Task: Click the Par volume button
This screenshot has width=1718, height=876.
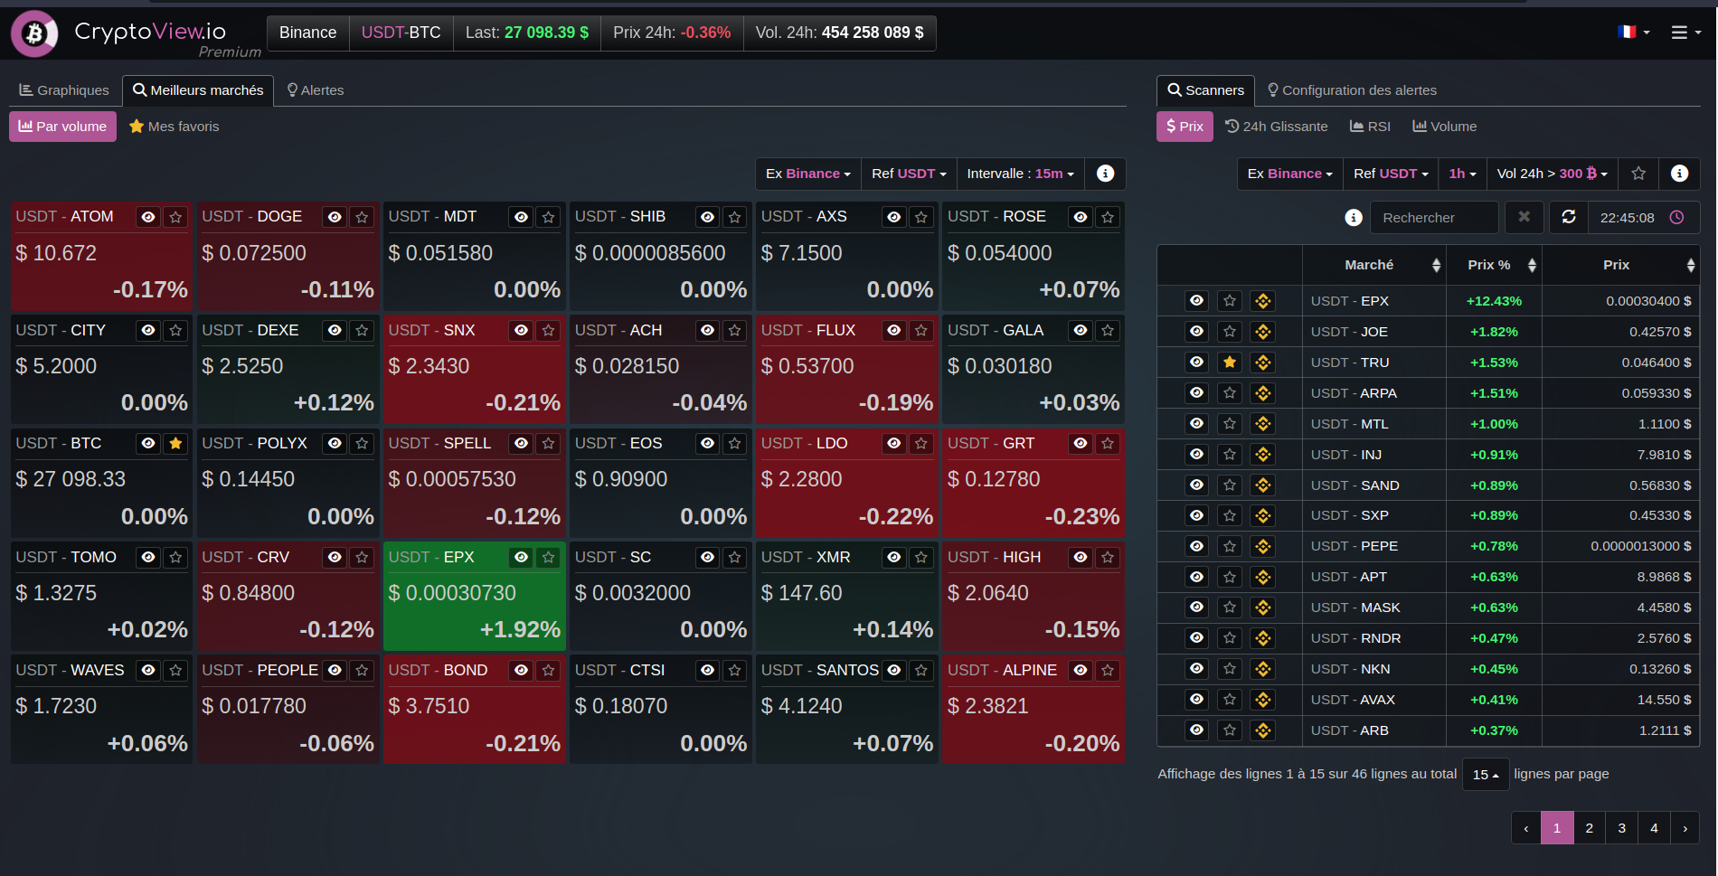Action: [62, 127]
